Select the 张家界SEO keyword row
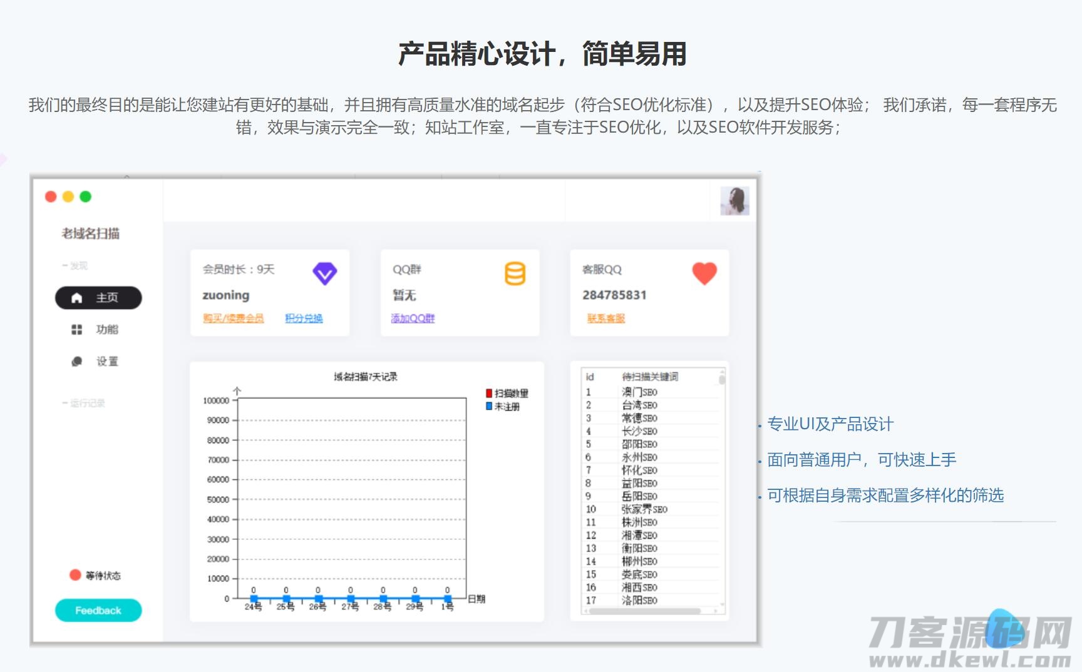This screenshot has width=1082, height=672. 650,509
